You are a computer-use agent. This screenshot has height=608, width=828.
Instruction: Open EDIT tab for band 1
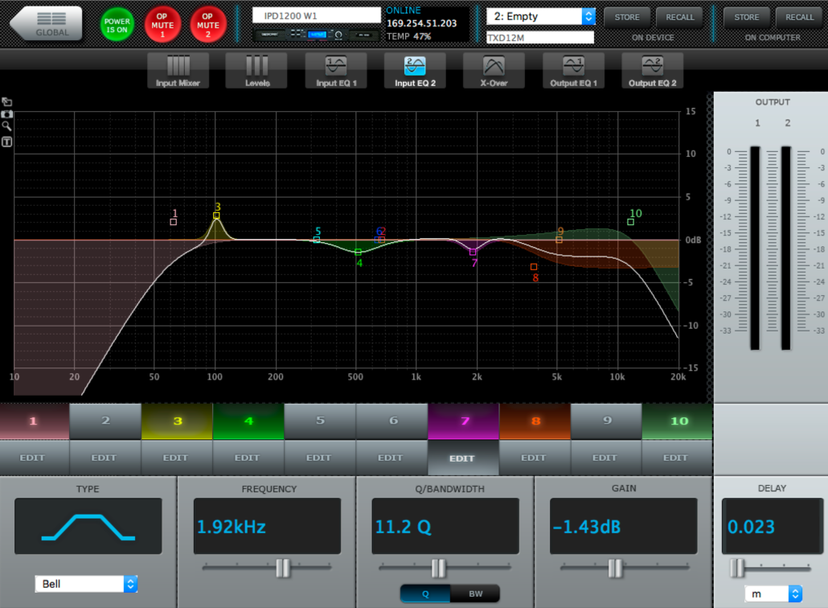34,458
